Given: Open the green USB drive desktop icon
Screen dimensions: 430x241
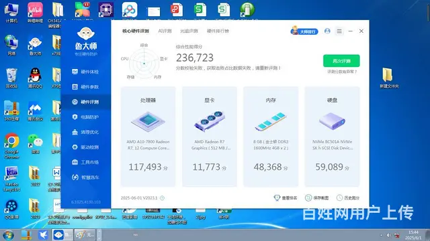Looking at the screenshot, I should click(247, 10).
